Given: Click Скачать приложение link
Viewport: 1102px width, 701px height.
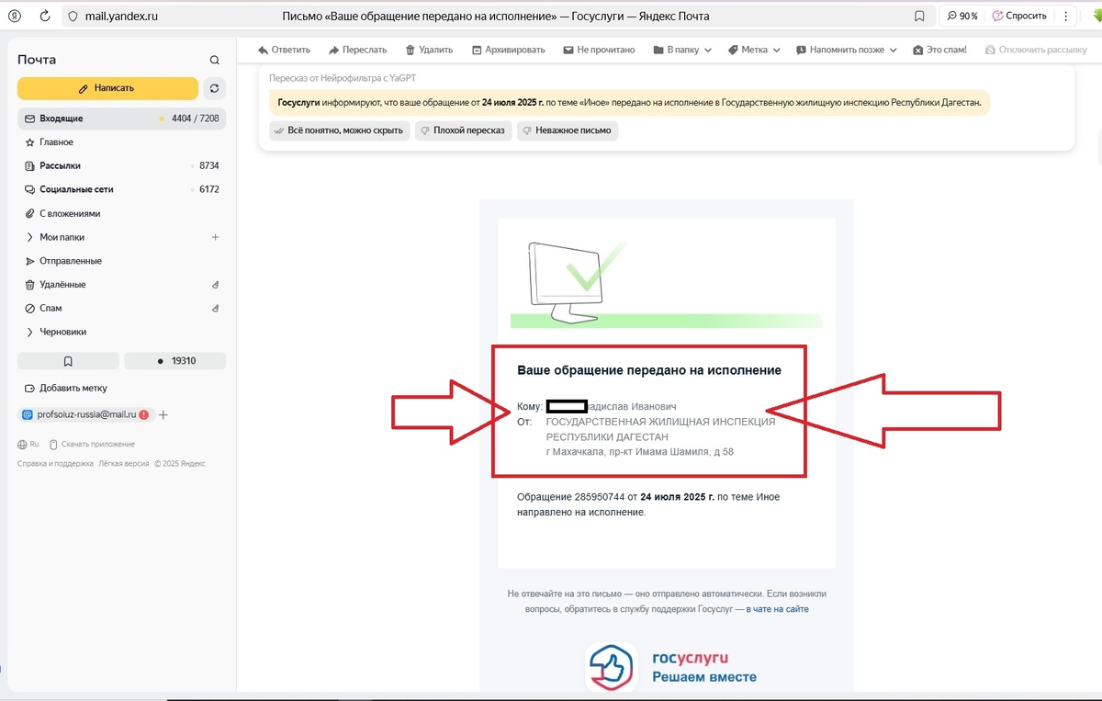Looking at the screenshot, I should (92, 444).
